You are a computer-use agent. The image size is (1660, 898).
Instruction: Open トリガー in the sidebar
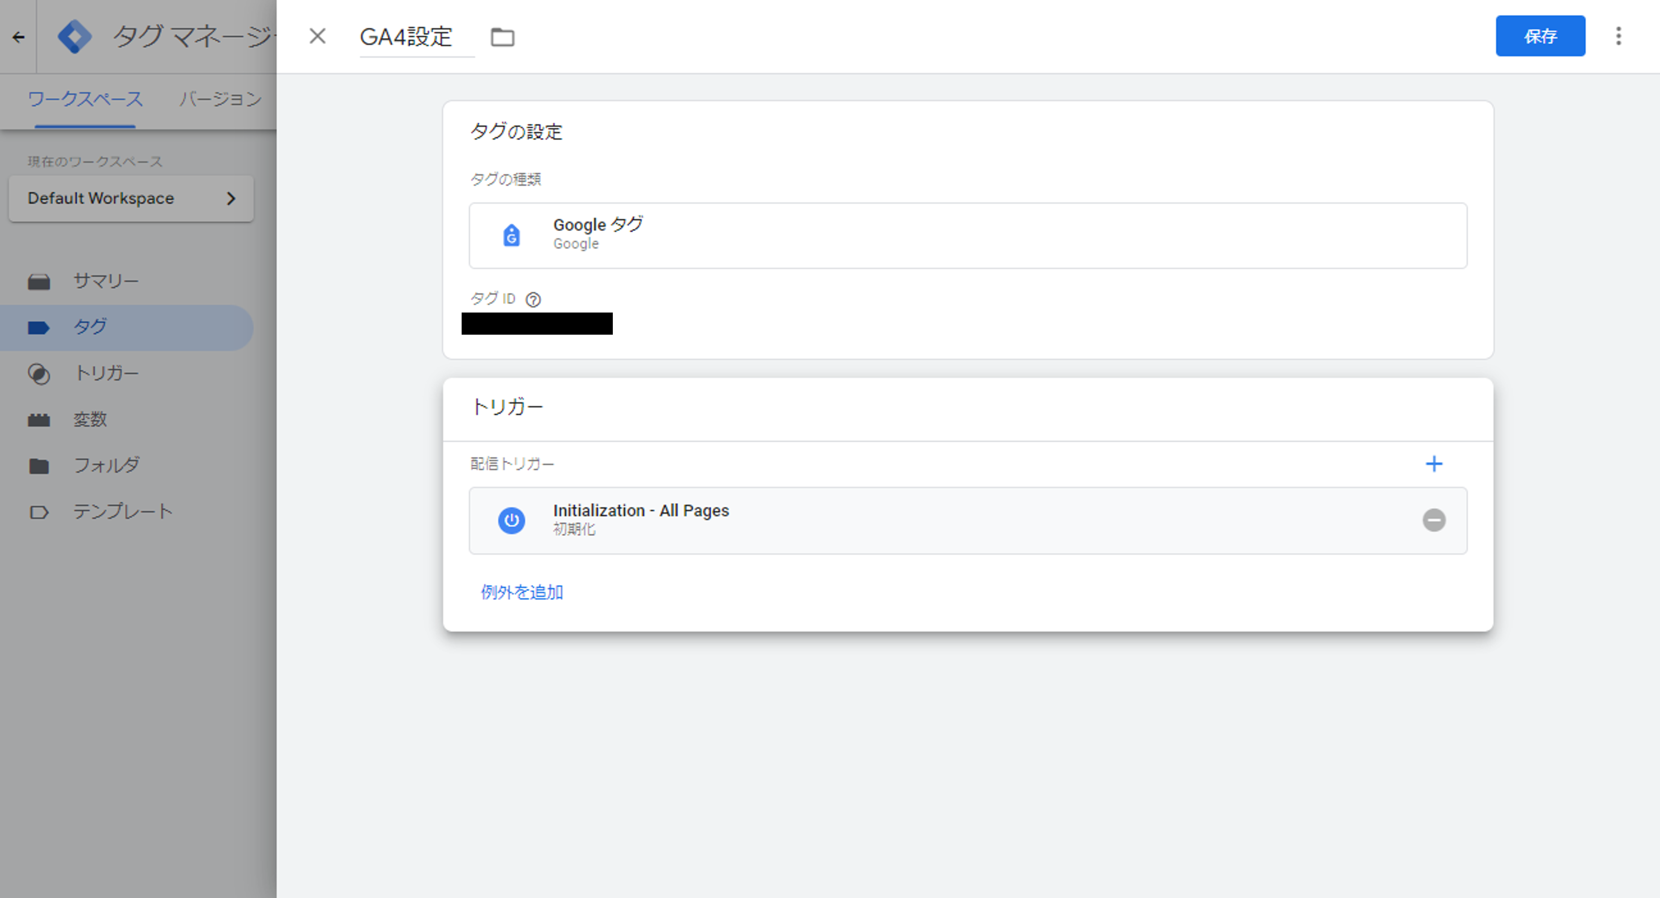click(106, 373)
